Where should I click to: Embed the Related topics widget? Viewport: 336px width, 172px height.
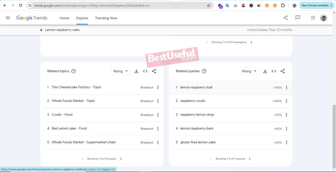coord(145,71)
